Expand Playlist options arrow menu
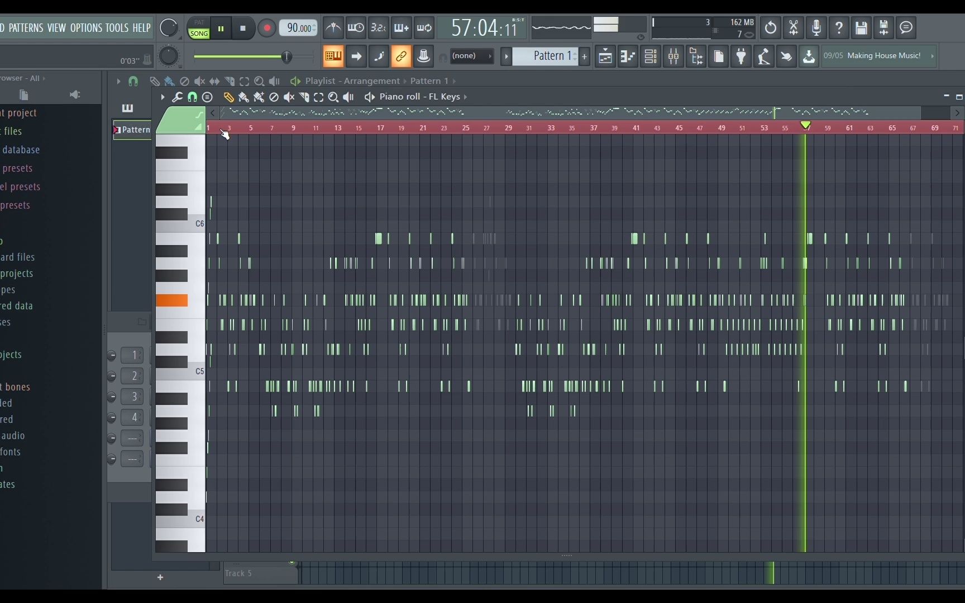 (118, 82)
